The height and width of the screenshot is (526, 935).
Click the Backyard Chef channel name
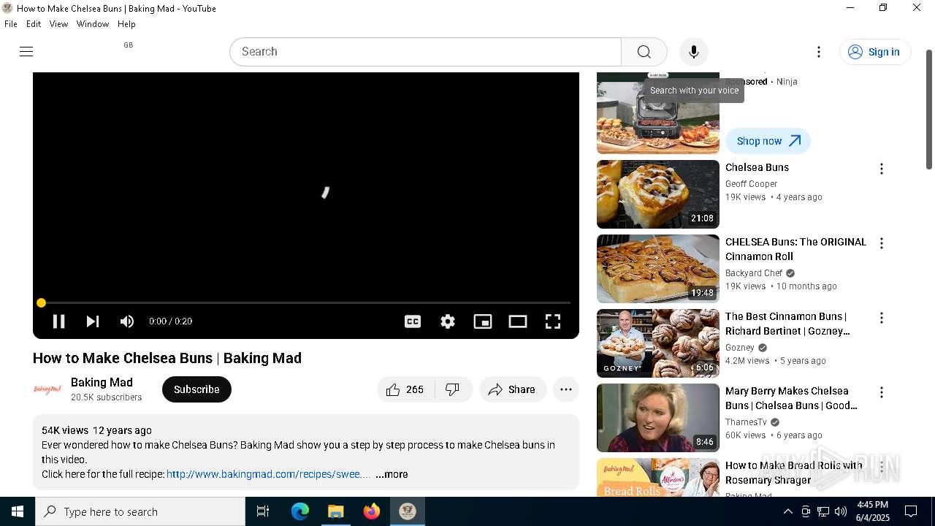[x=754, y=273]
